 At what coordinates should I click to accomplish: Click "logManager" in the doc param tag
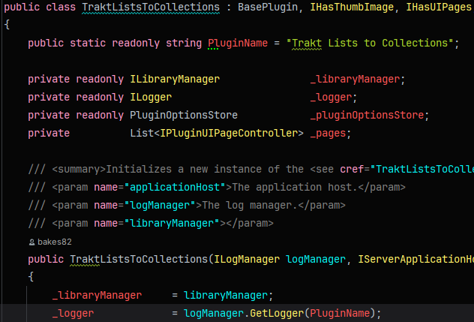[x=160, y=205]
